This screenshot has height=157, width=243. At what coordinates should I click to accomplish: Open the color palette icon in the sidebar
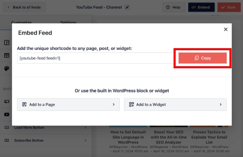(x=7, y=68)
